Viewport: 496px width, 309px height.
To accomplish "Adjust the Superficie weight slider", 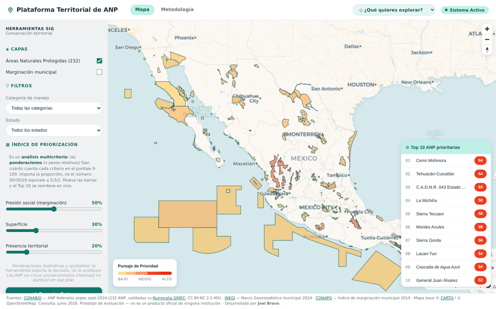I will click(54, 231).
